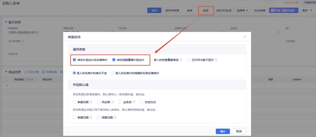Open 历史单据

point(260,10)
